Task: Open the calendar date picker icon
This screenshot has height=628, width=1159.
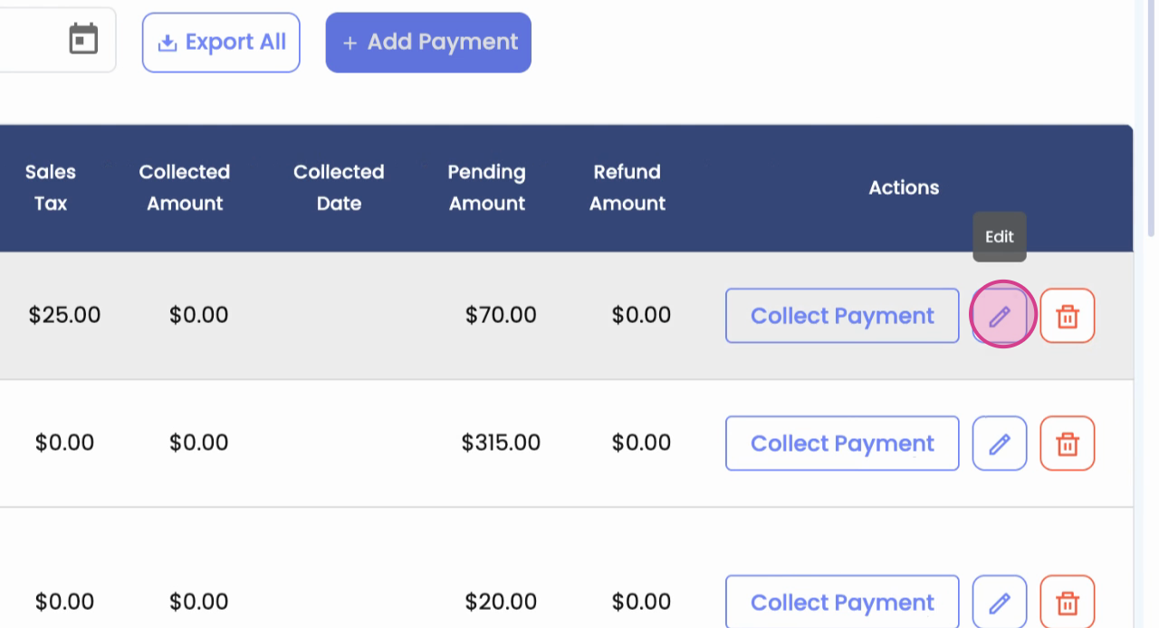Action: tap(83, 40)
